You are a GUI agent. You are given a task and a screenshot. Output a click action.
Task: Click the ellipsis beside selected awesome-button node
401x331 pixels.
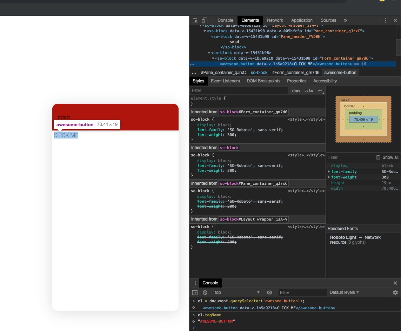click(x=192, y=64)
